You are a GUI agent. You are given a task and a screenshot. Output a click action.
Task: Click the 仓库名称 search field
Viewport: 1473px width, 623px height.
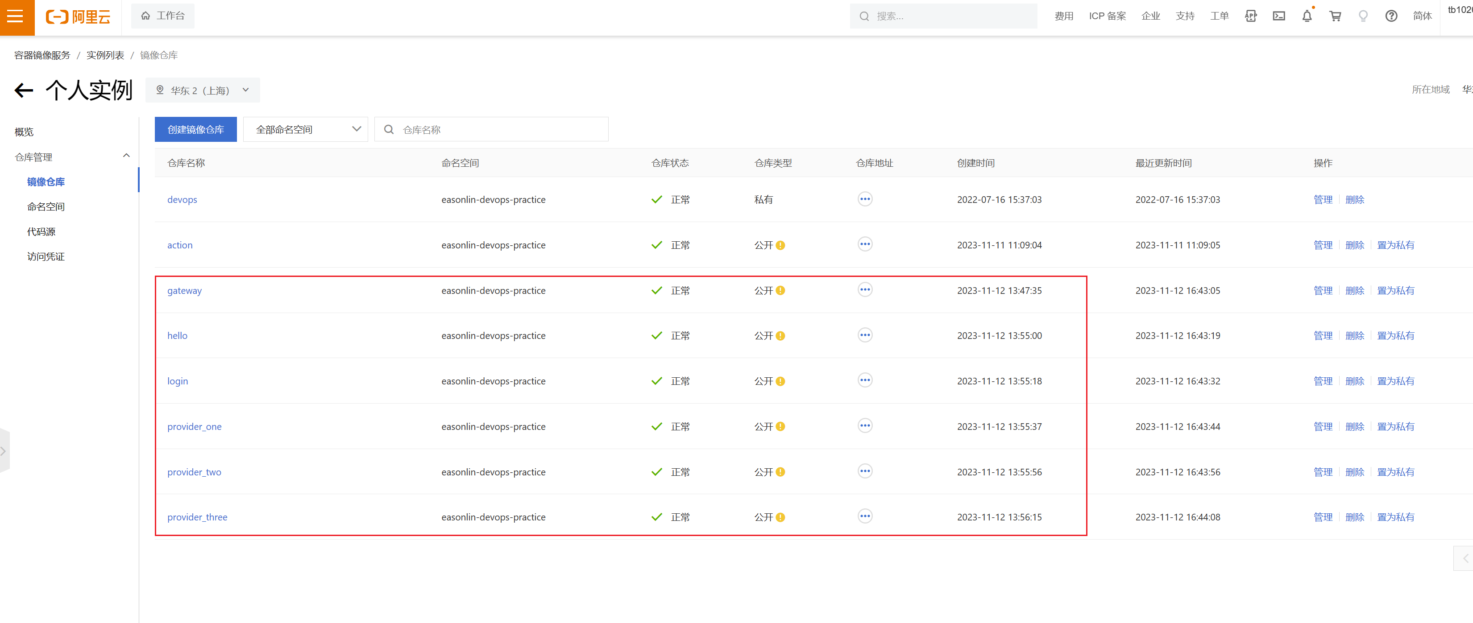coord(498,130)
